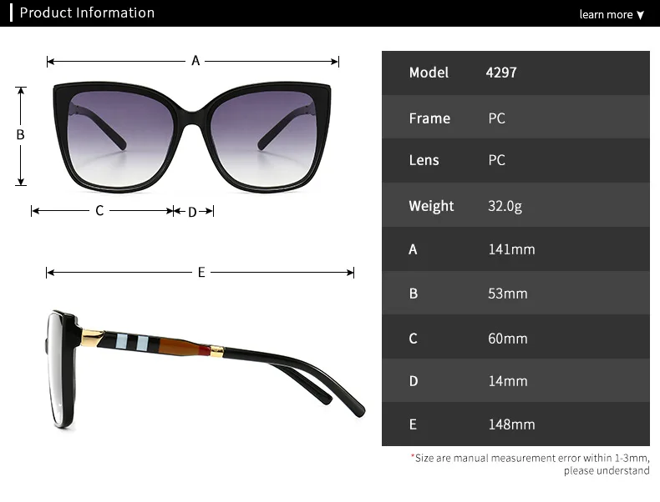
Task: Click the dimension E temple length label
Action: (x=201, y=272)
